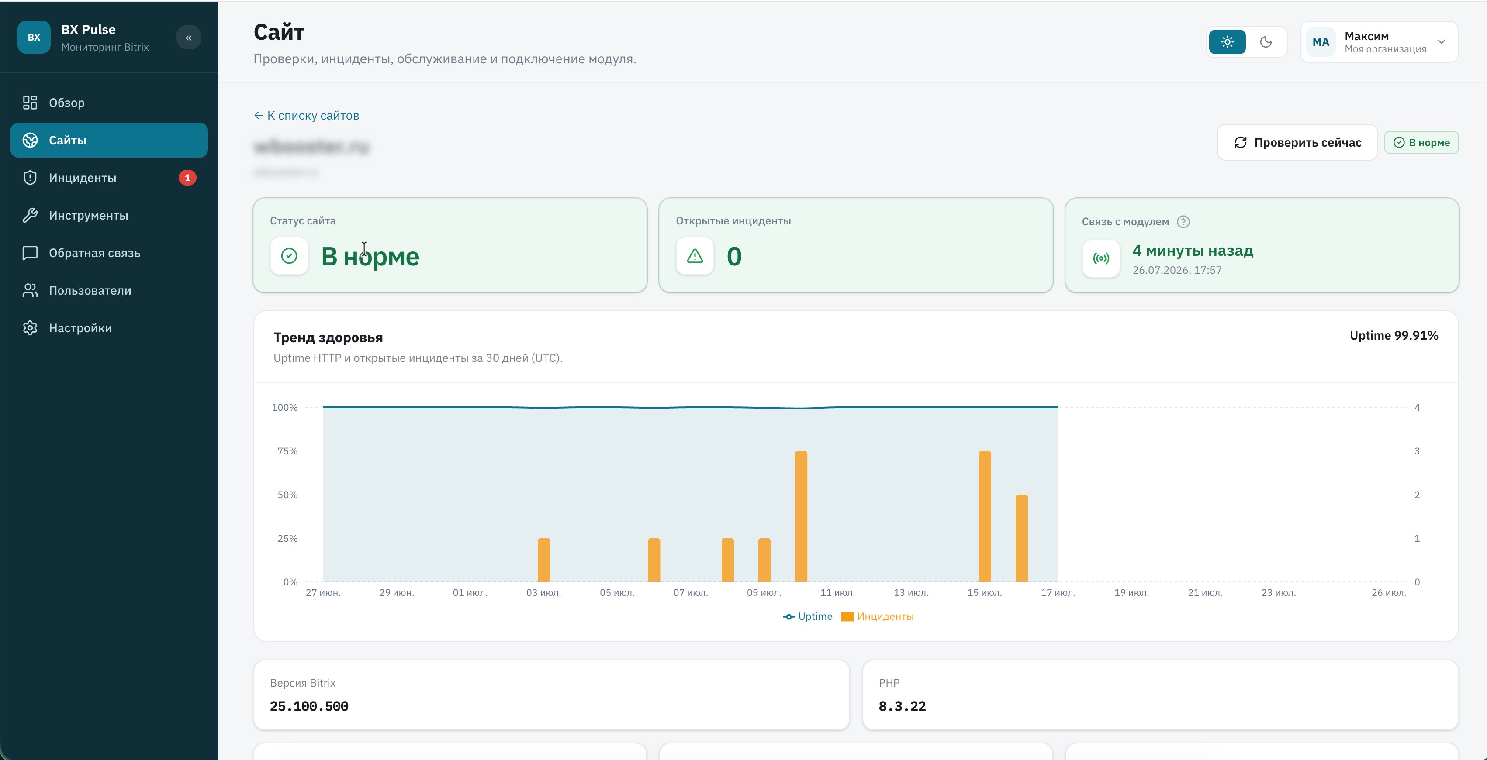Click the BX Pulse logo badge
Image resolution: width=1487 pixels, height=760 pixels.
coord(34,38)
